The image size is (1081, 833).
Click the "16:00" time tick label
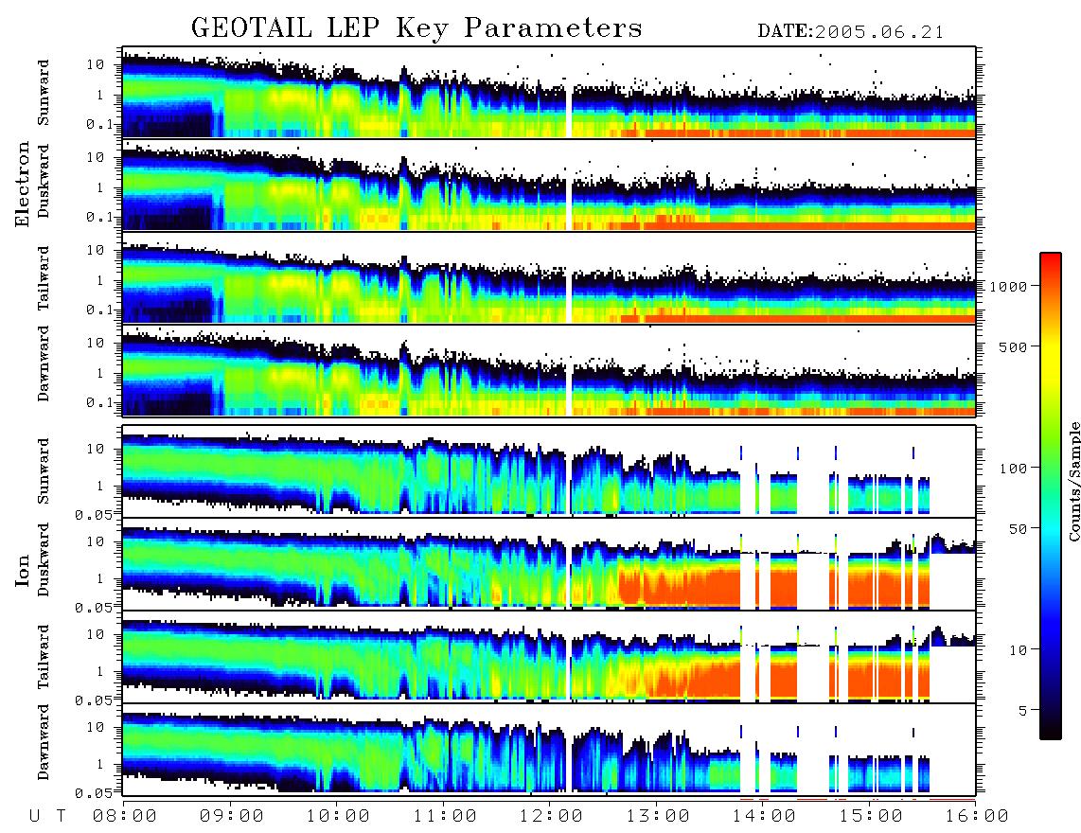coord(976,817)
